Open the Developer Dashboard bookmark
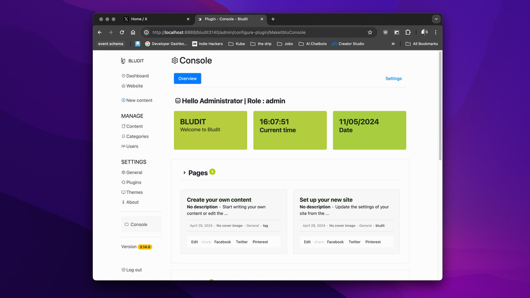The width and height of the screenshot is (530, 298). coord(166,44)
